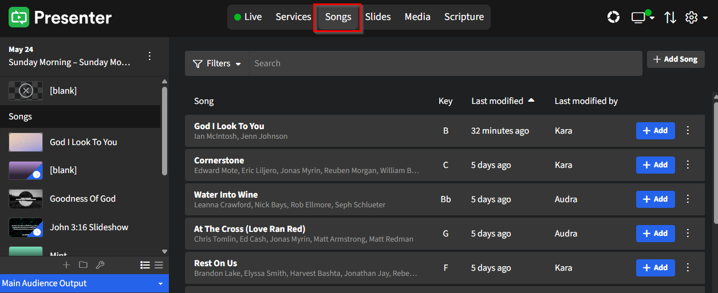Switch to compact list view icon
The image size is (718, 293).
pyautogui.click(x=159, y=265)
